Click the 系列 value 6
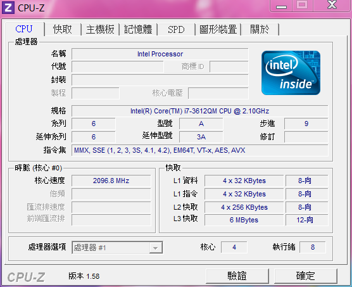This screenshot has height=287, width=352. click(94, 124)
